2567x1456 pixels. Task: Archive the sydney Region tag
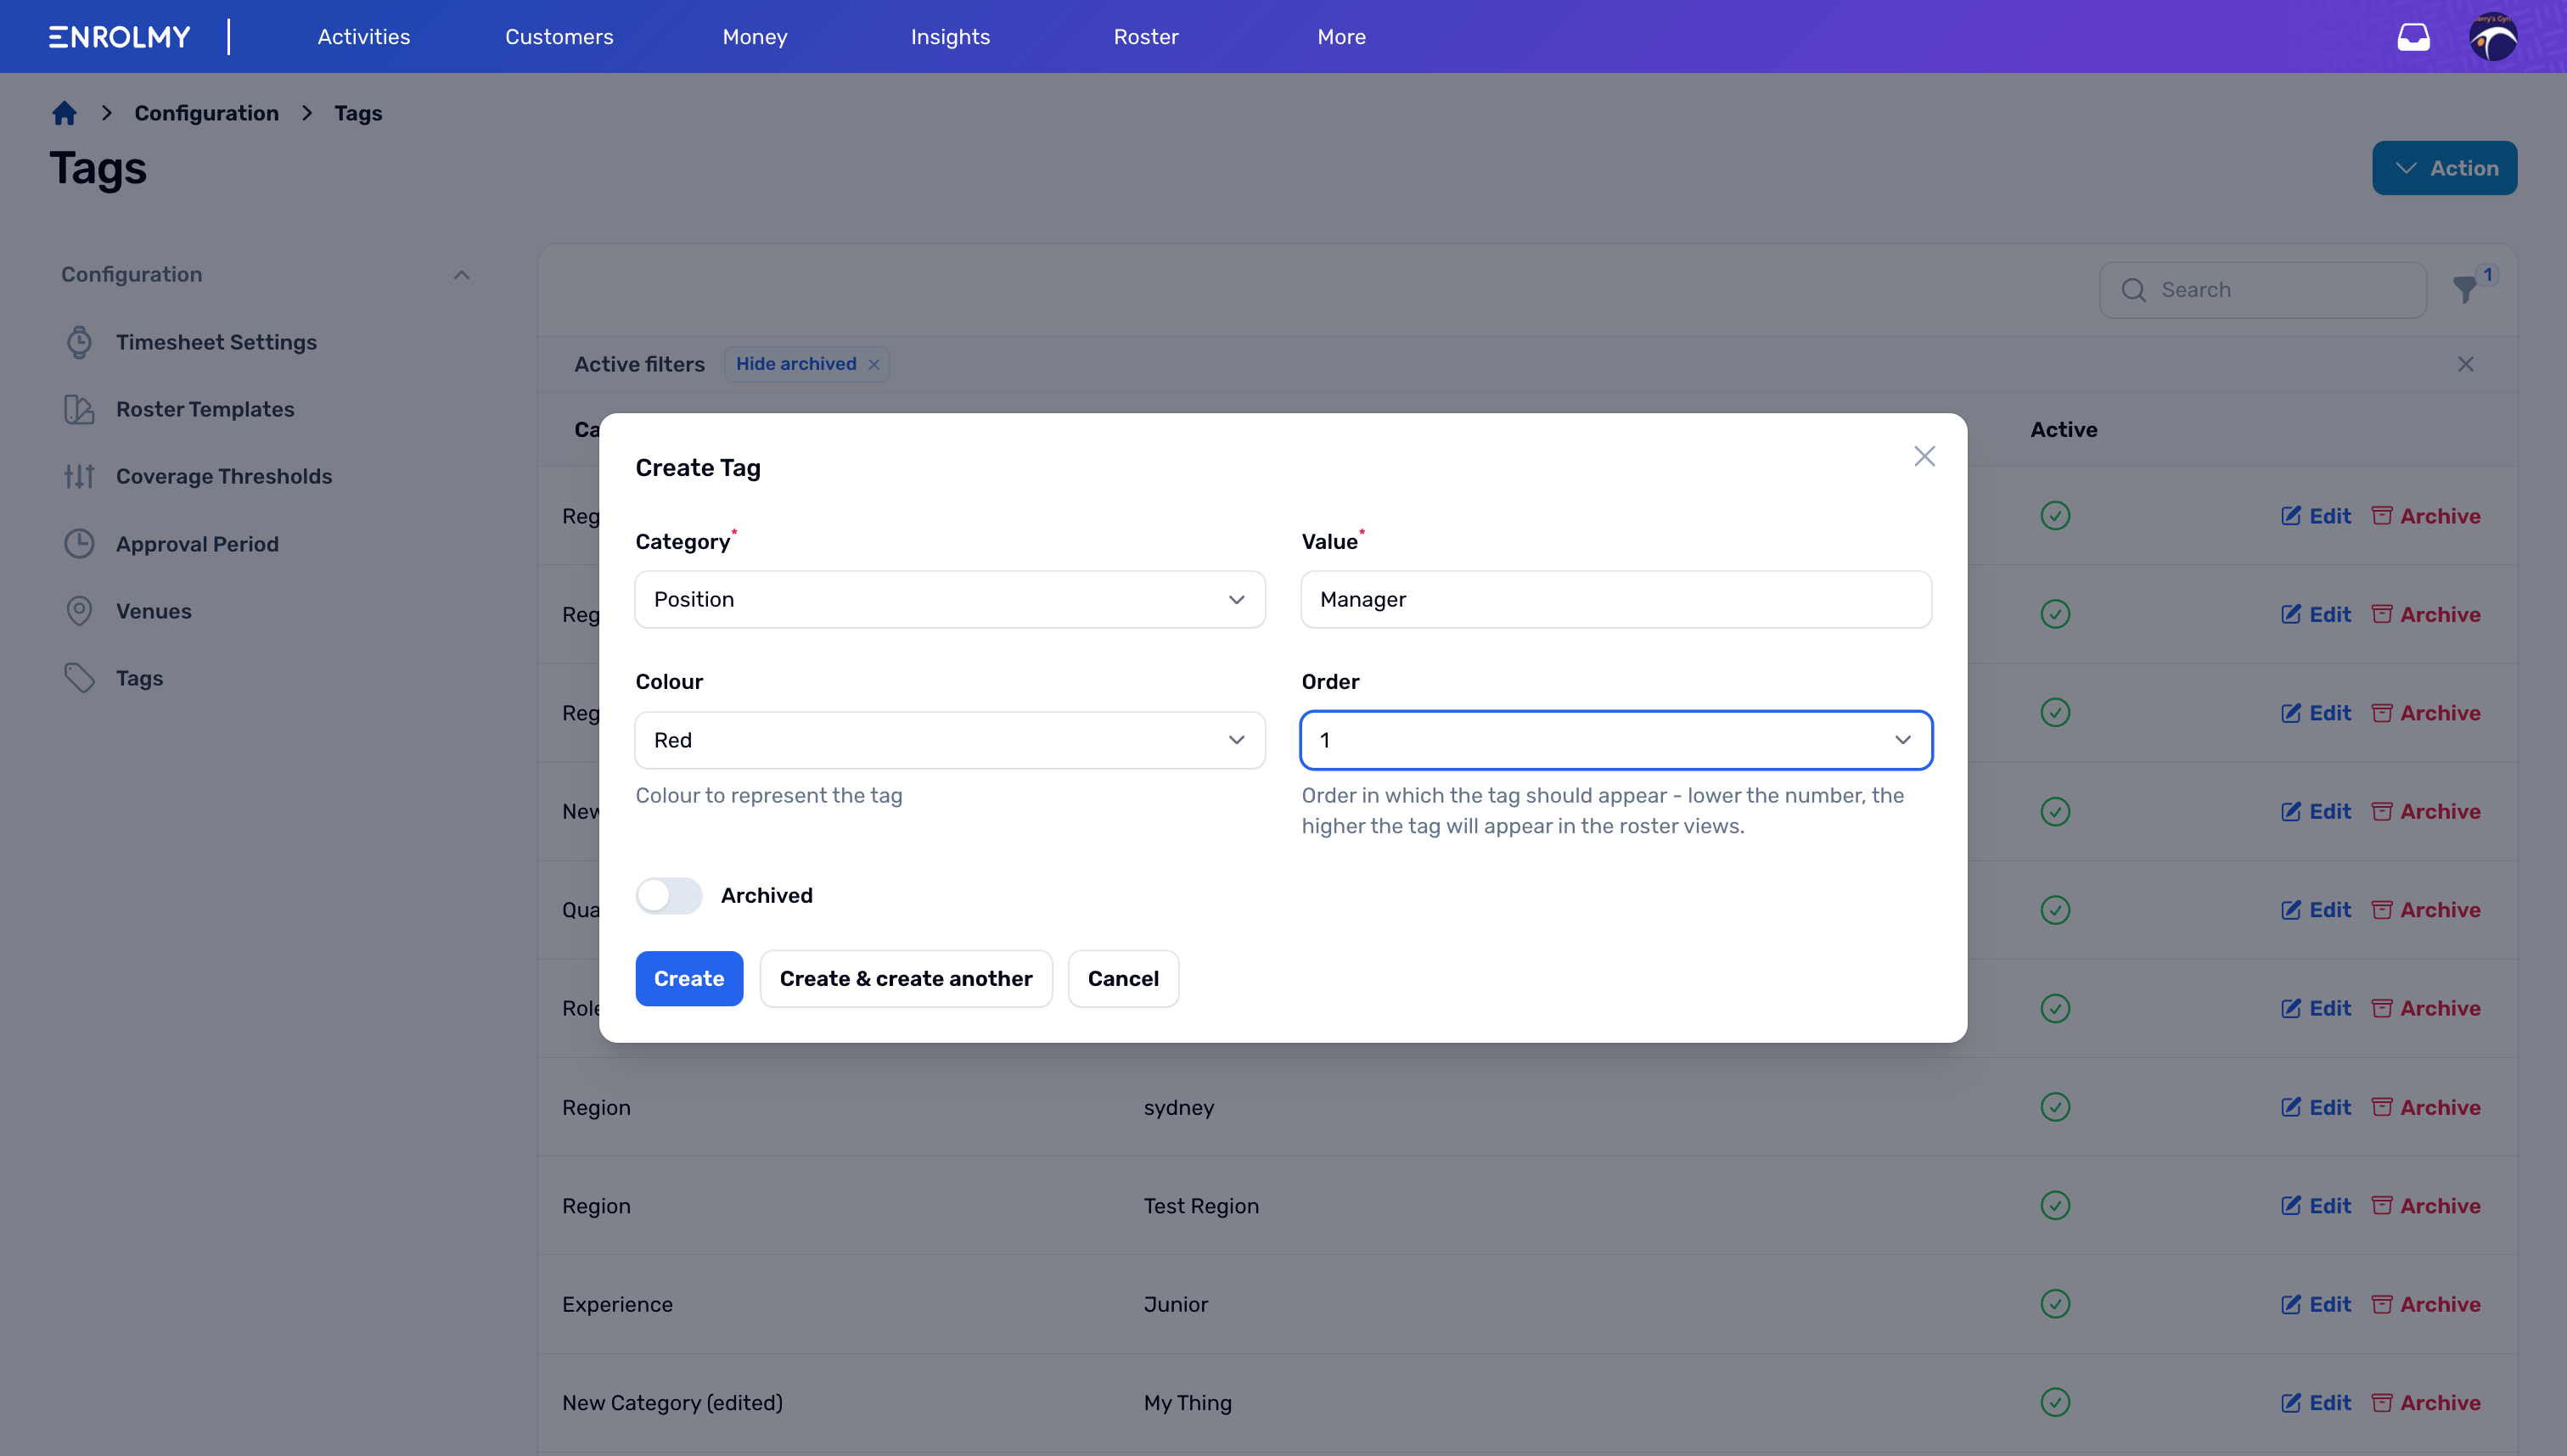tap(2426, 1107)
